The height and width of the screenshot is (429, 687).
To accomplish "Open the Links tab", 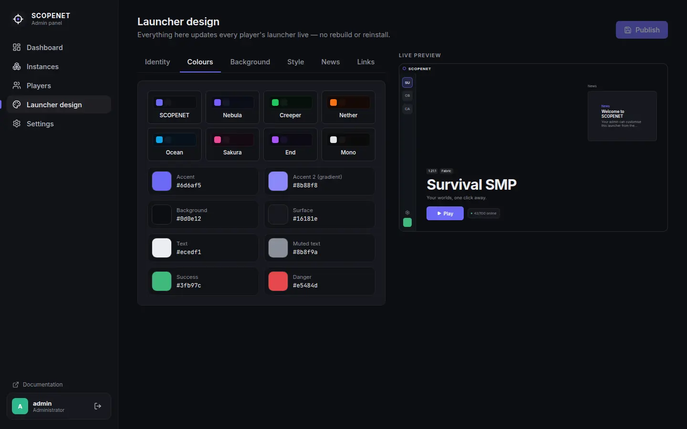I will coord(366,62).
